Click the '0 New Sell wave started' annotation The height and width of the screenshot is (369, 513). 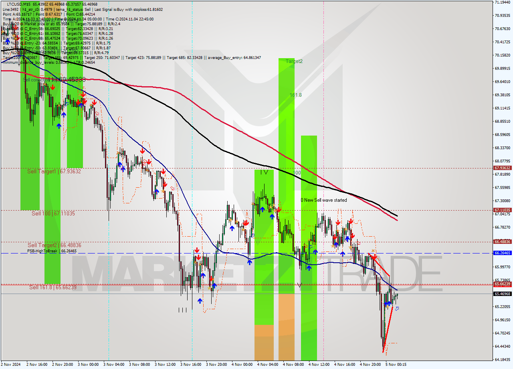[324, 200]
